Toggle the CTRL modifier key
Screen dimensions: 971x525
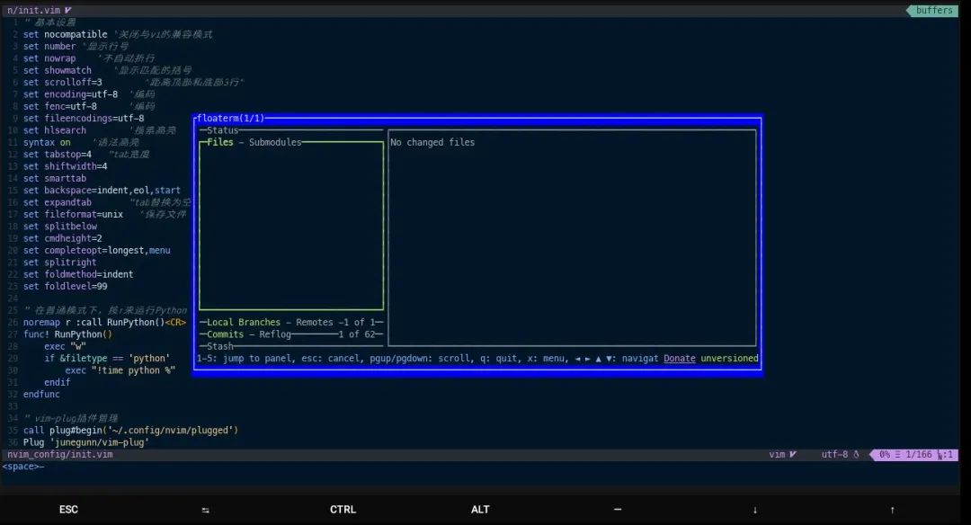(343, 510)
